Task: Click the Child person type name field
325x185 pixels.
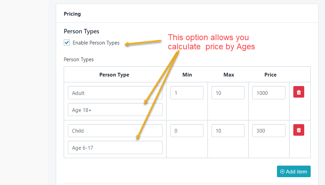Action: pos(115,131)
